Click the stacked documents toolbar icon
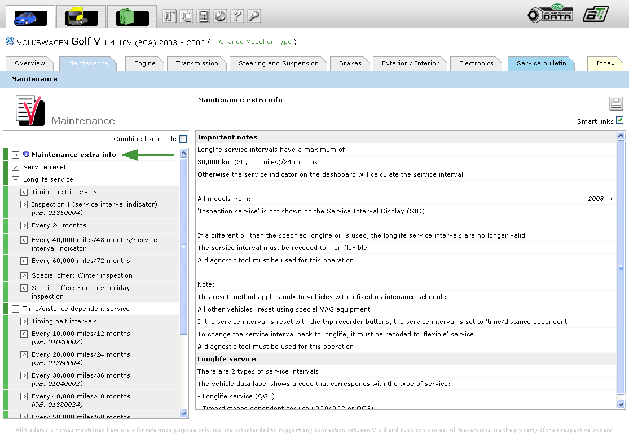Viewport: 629px width, 447px height. [187, 16]
